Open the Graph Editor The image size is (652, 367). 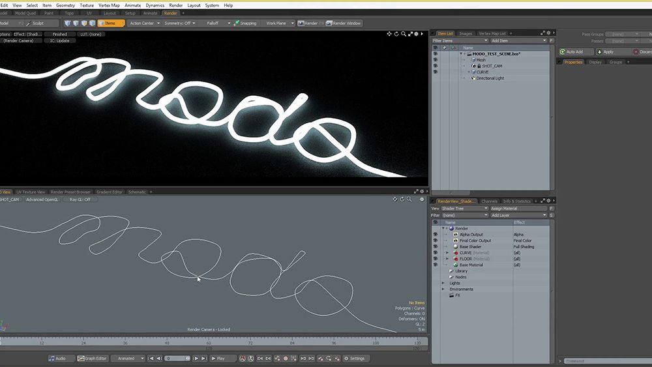92,359
